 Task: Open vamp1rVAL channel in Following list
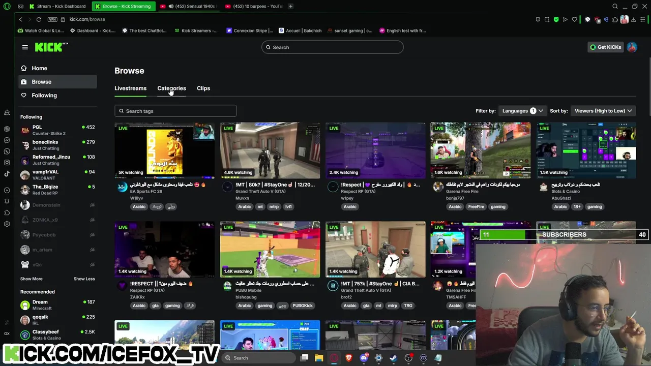(57, 175)
